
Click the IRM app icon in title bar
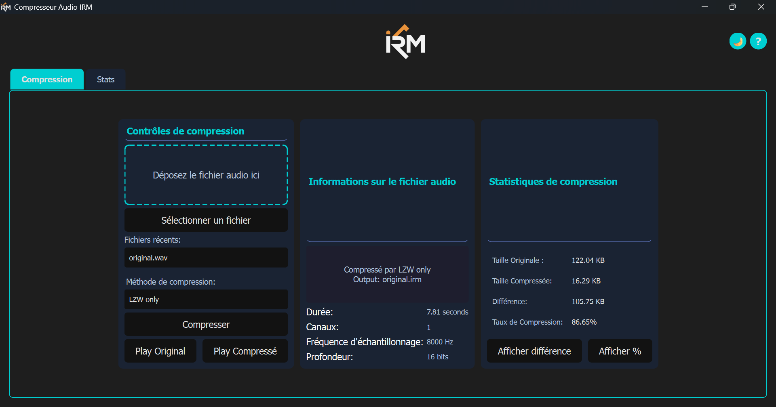pos(6,7)
